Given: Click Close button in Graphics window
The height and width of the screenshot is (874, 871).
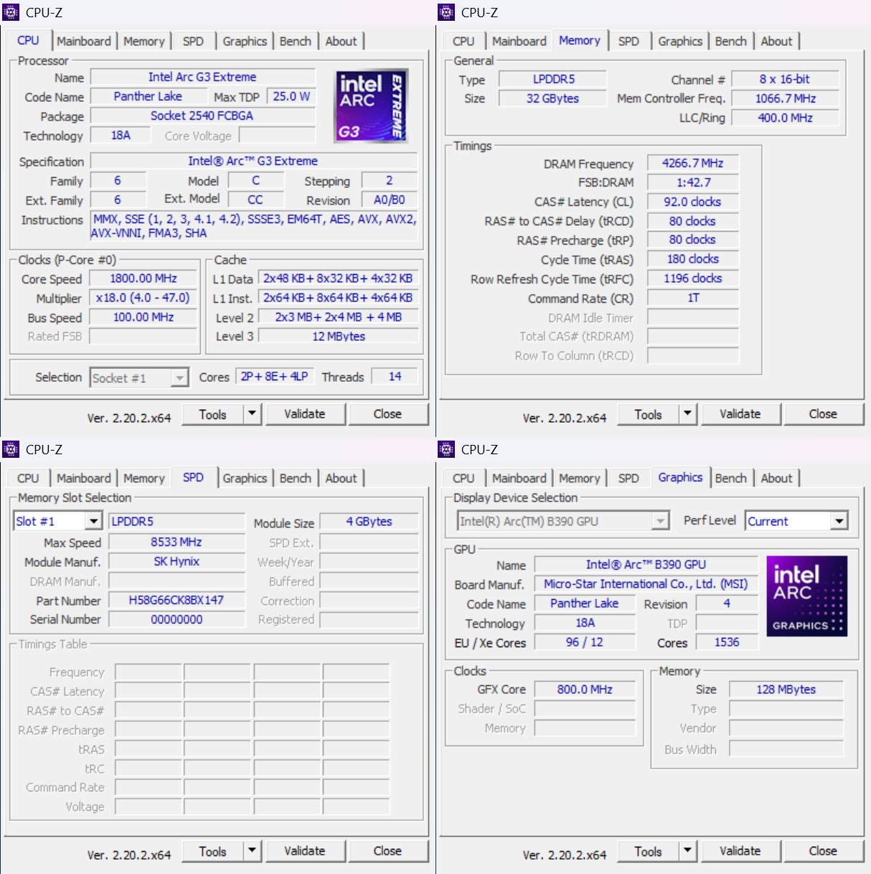Looking at the screenshot, I should point(823,850).
